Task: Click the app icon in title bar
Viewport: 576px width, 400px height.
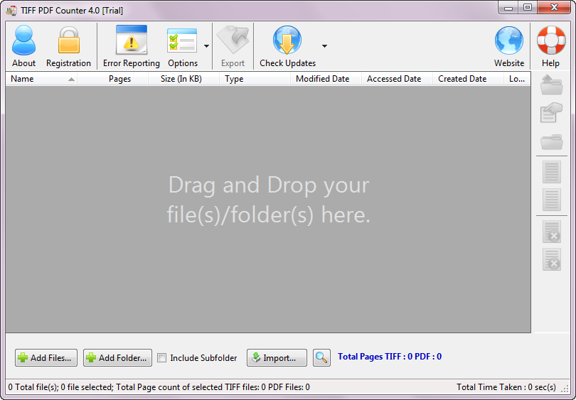Action: coord(12,10)
